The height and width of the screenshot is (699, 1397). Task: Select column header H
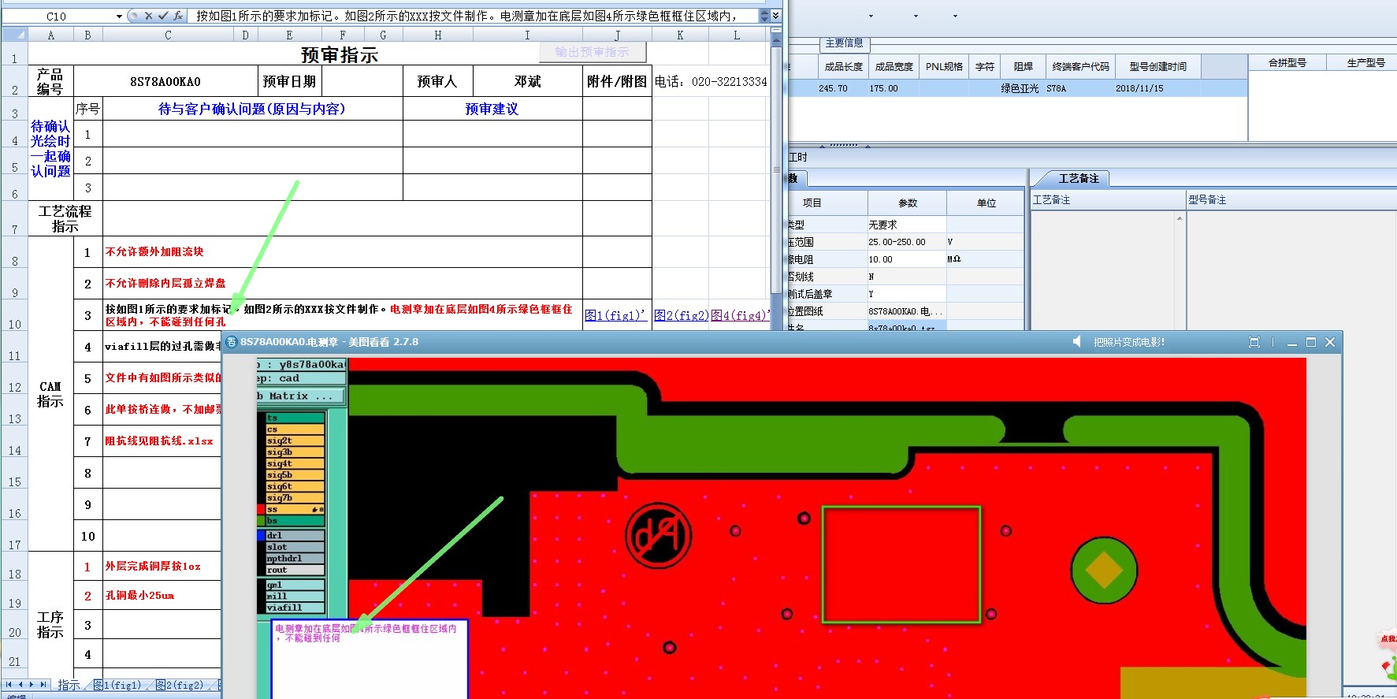click(437, 35)
